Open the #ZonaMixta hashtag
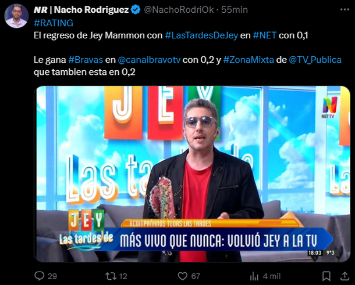The height and width of the screenshot is (285, 355). click(248, 60)
